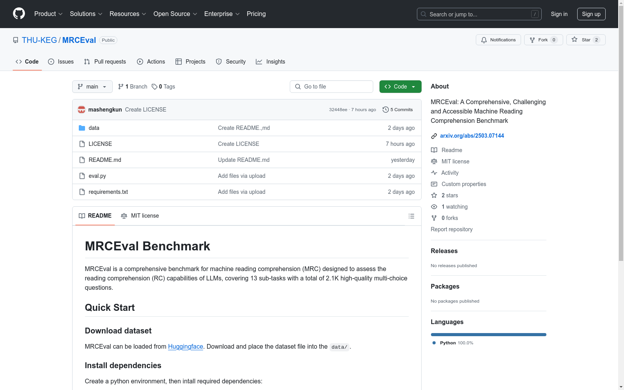Image resolution: width=624 pixels, height=390 pixels.
Task: Click the Search or jump to field
Action: [479, 14]
